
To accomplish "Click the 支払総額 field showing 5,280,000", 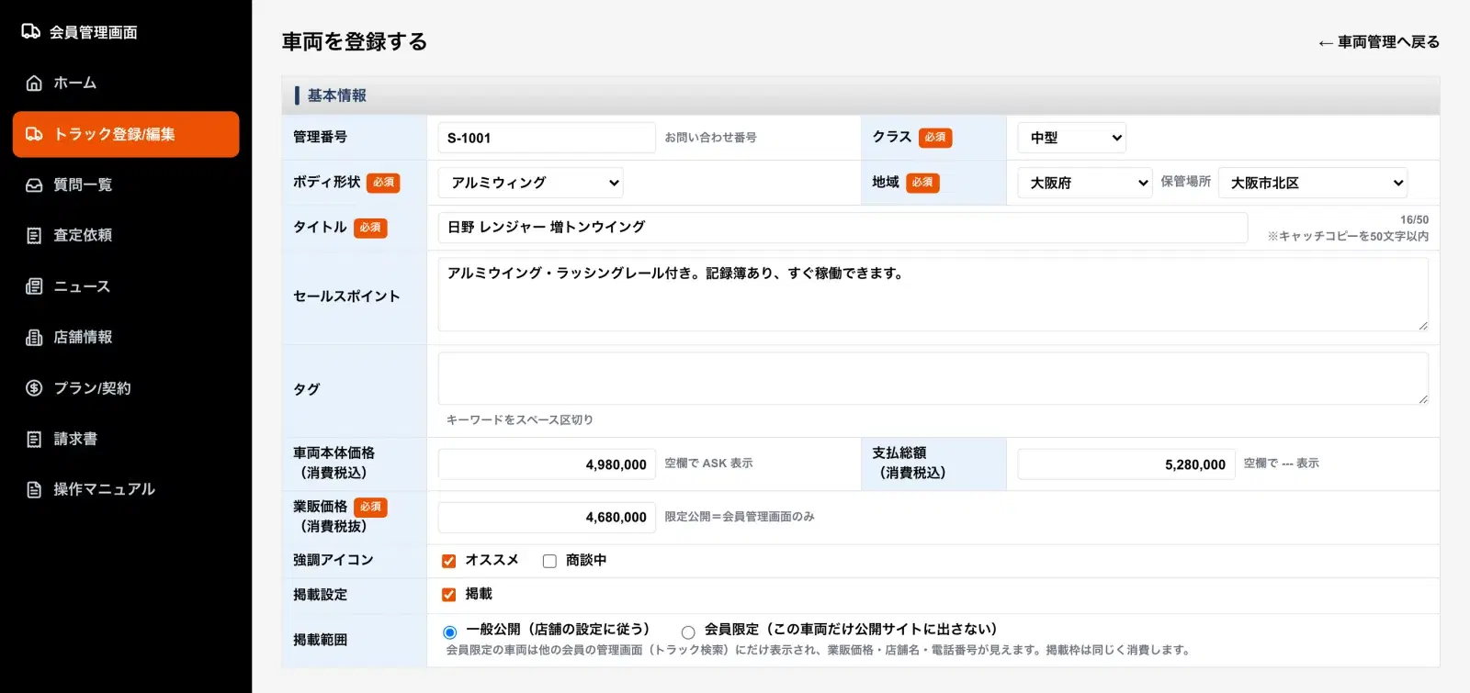I will coord(1126,464).
